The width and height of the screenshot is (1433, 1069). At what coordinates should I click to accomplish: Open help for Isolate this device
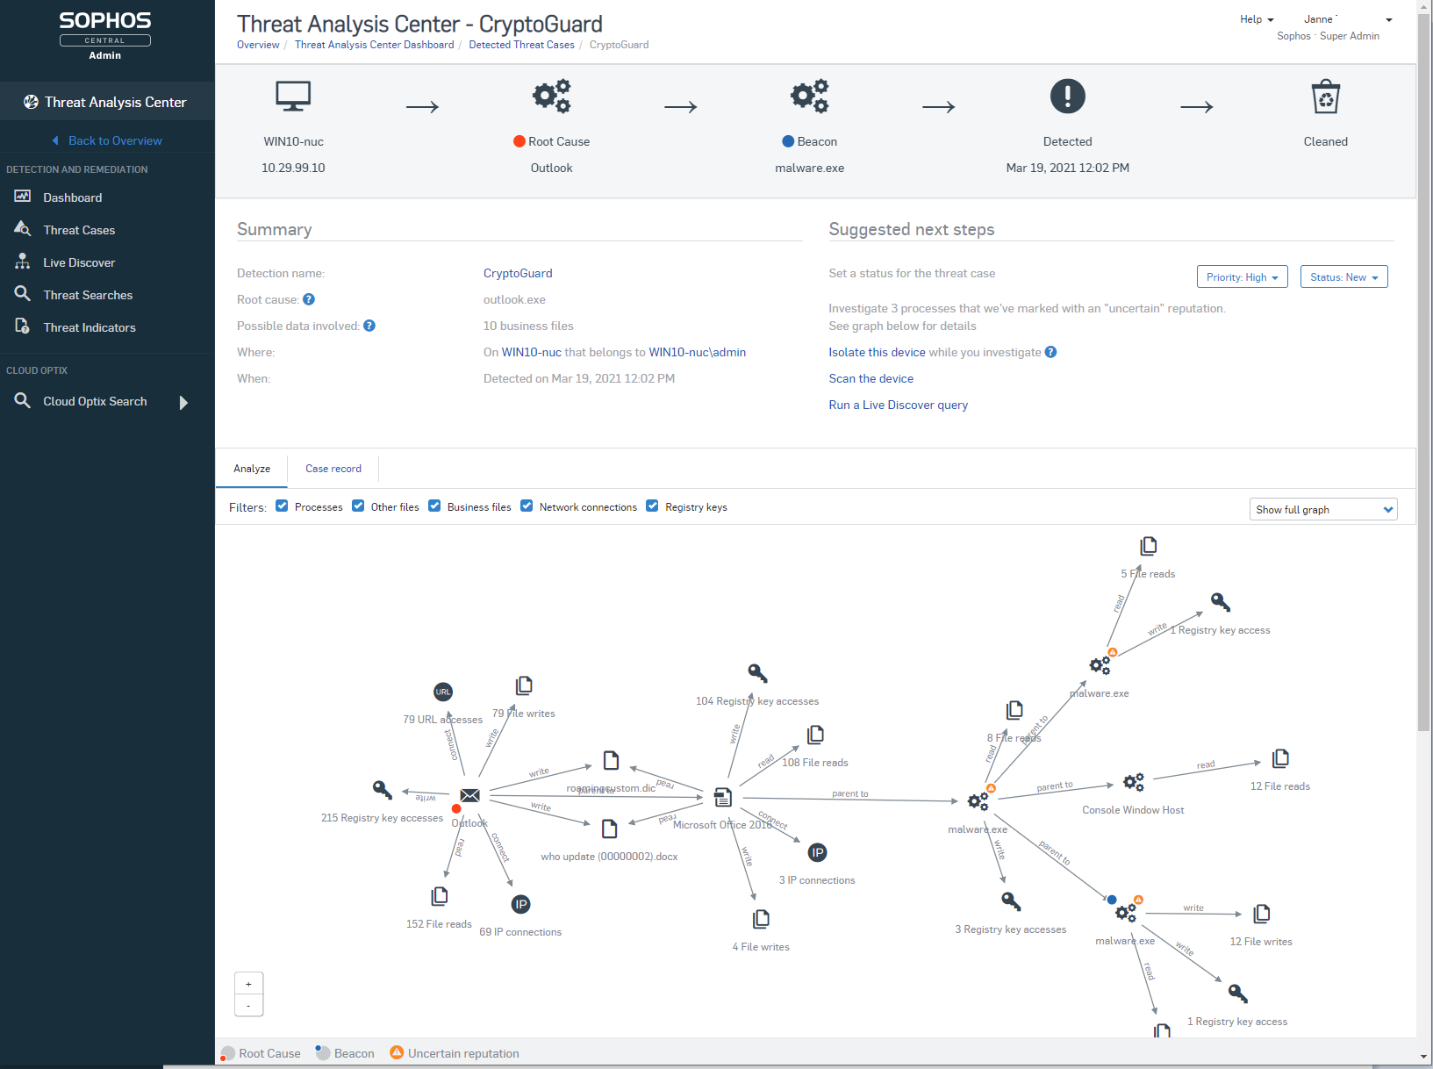[1050, 352]
